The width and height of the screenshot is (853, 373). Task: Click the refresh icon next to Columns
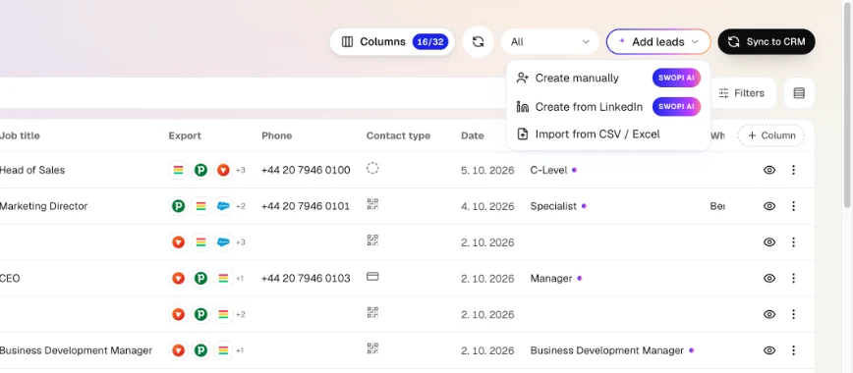(x=478, y=42)
